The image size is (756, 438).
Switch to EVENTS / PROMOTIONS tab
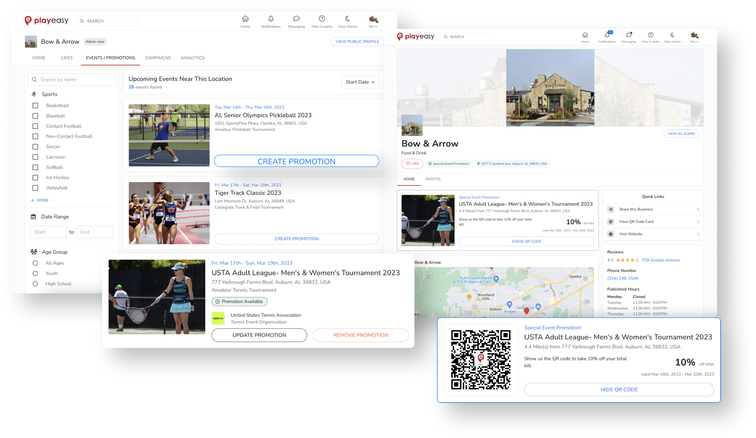coord(110,58)
